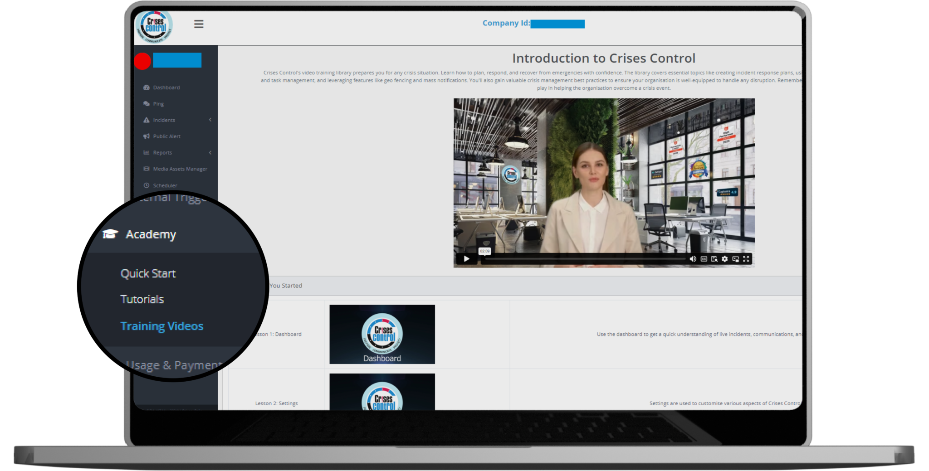The width and height of the screenshot is (929, 471).
Task: Open the Quick Start link
Action: pyautogui.click(x=148, y=274)
